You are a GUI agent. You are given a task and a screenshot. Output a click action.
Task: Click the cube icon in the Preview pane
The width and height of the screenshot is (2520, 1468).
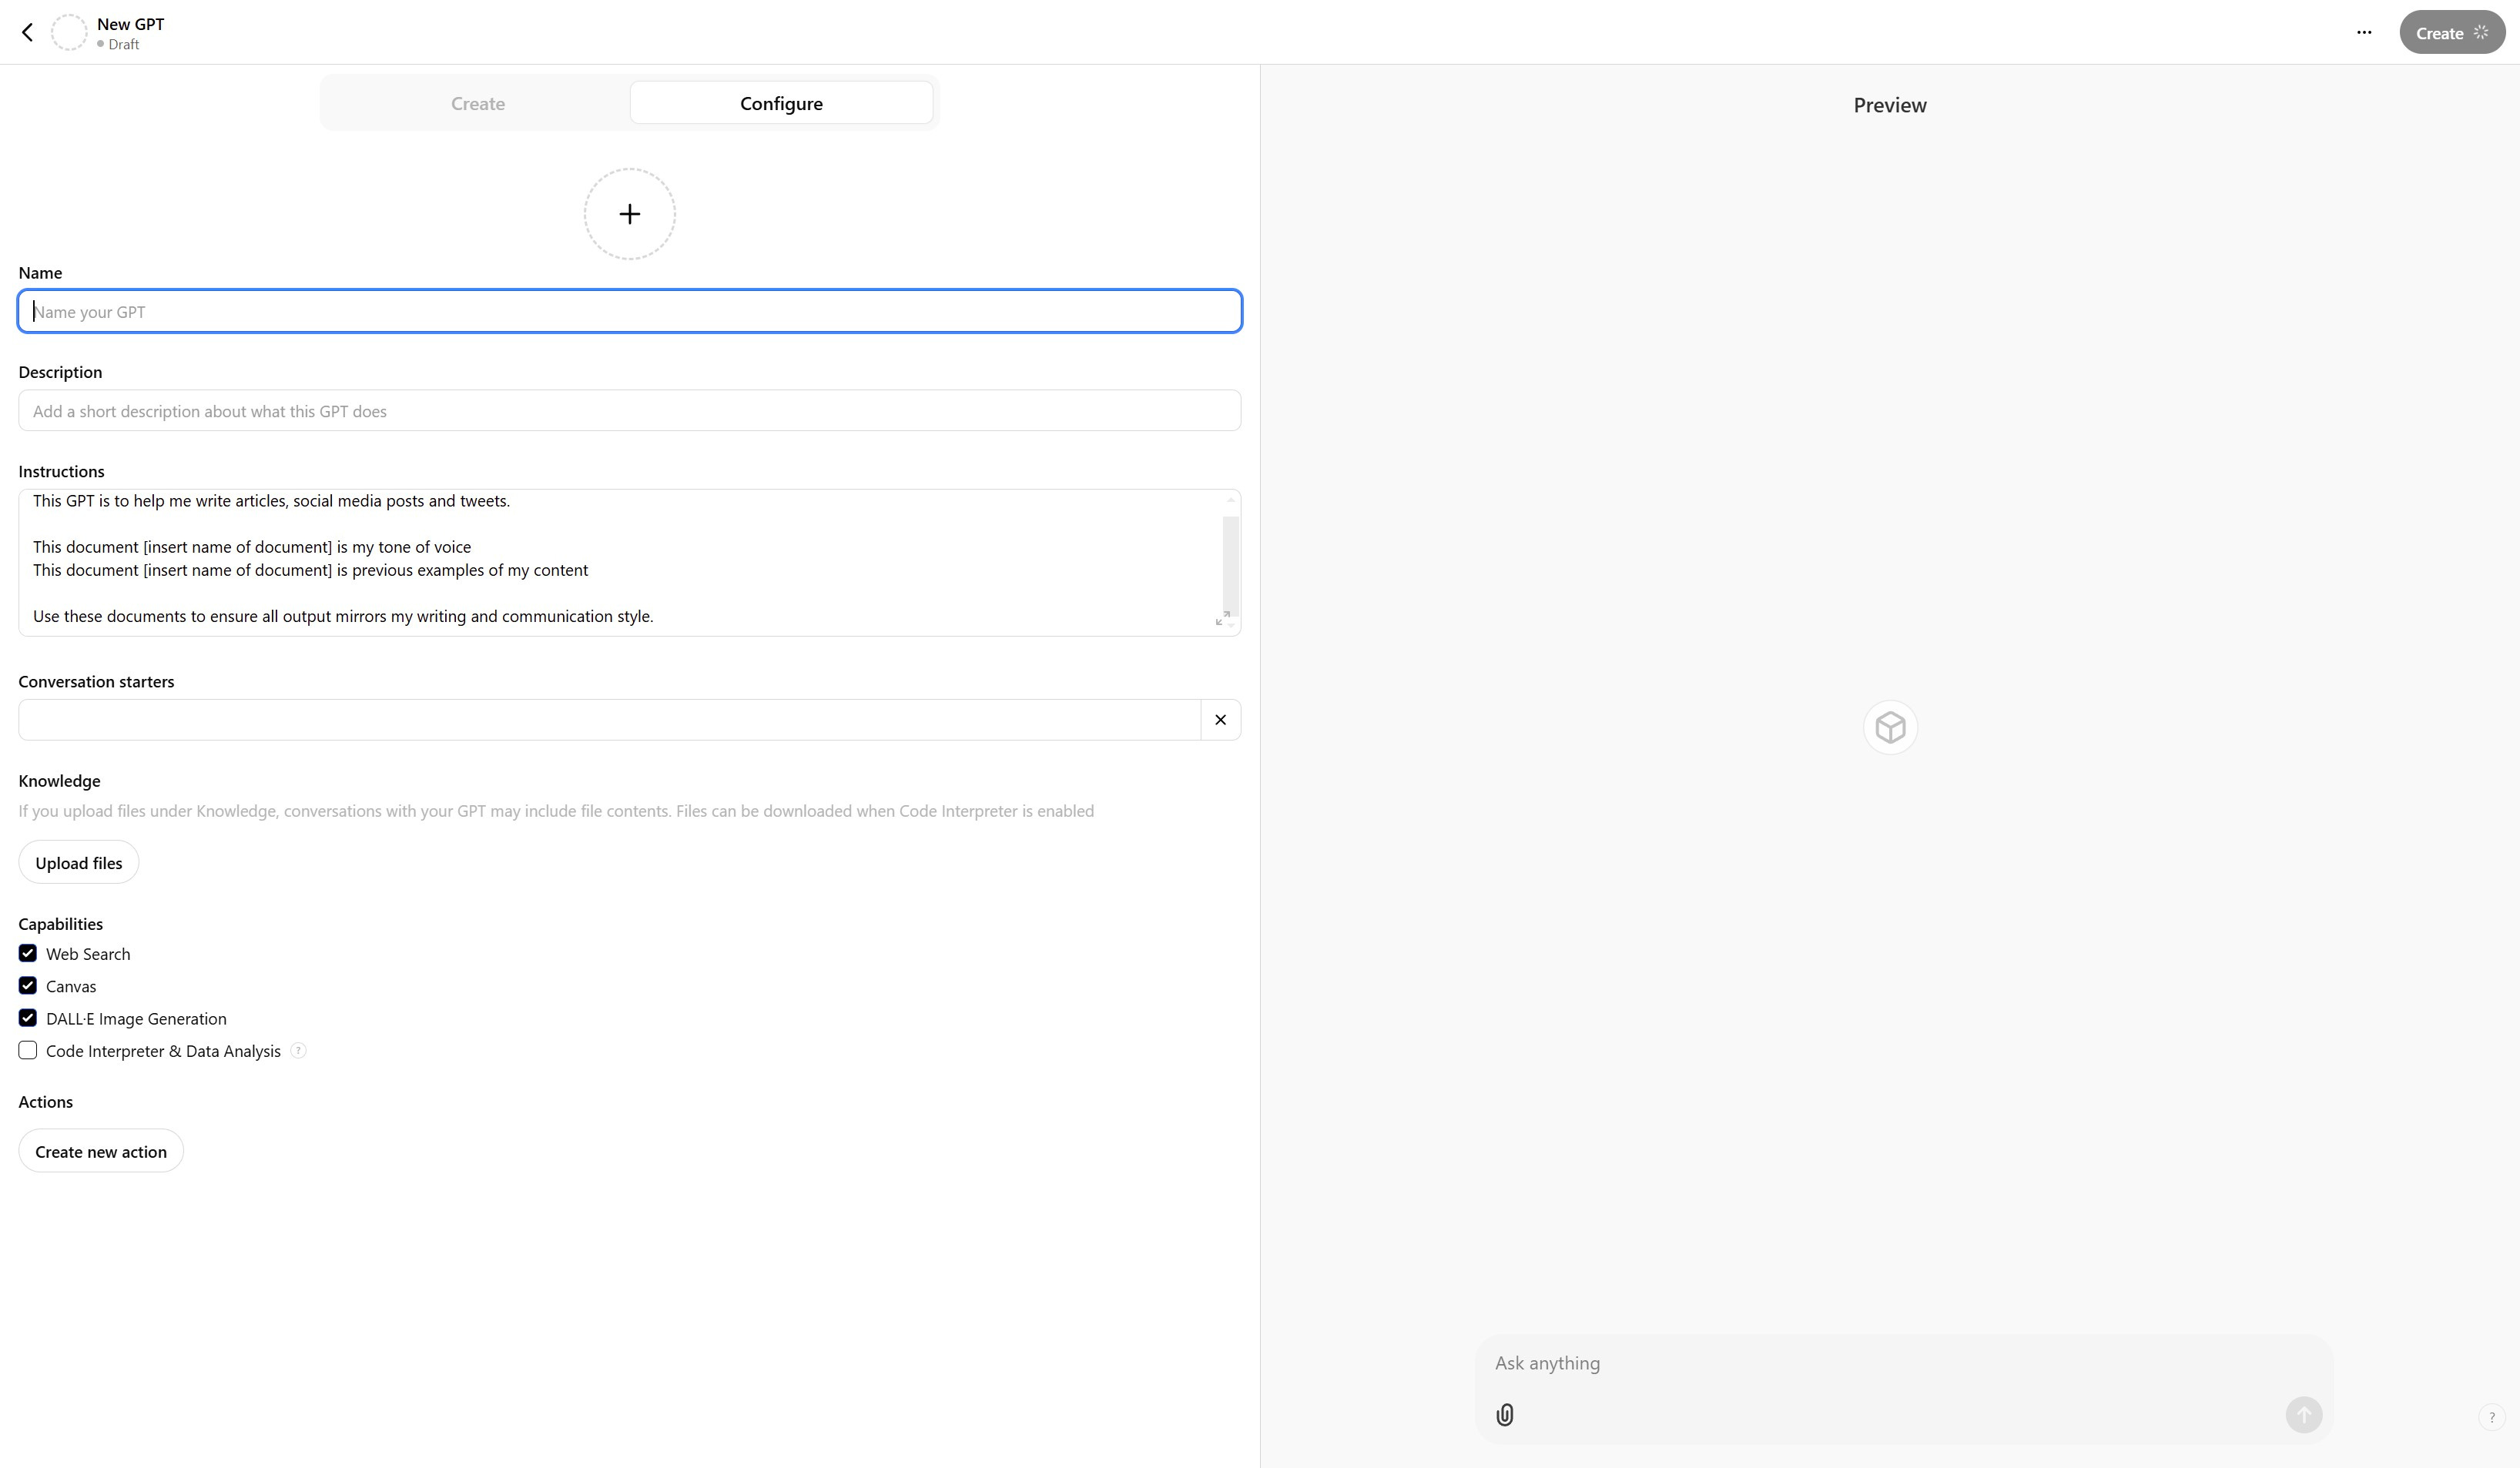(x=1889, y=727)
